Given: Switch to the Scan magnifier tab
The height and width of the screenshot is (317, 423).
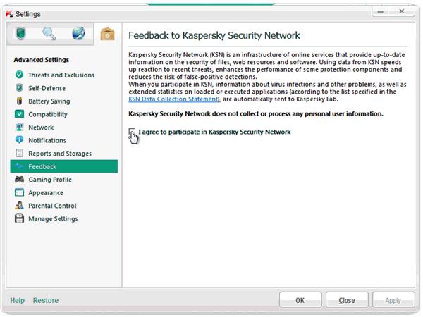Looking at the screenshot, I should [50, 34].
